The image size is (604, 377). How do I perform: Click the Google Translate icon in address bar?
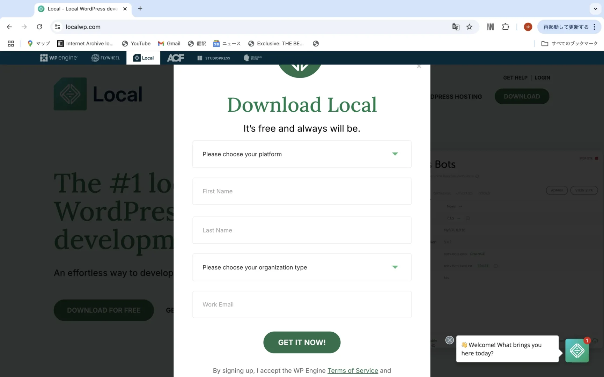click(456, 27)
